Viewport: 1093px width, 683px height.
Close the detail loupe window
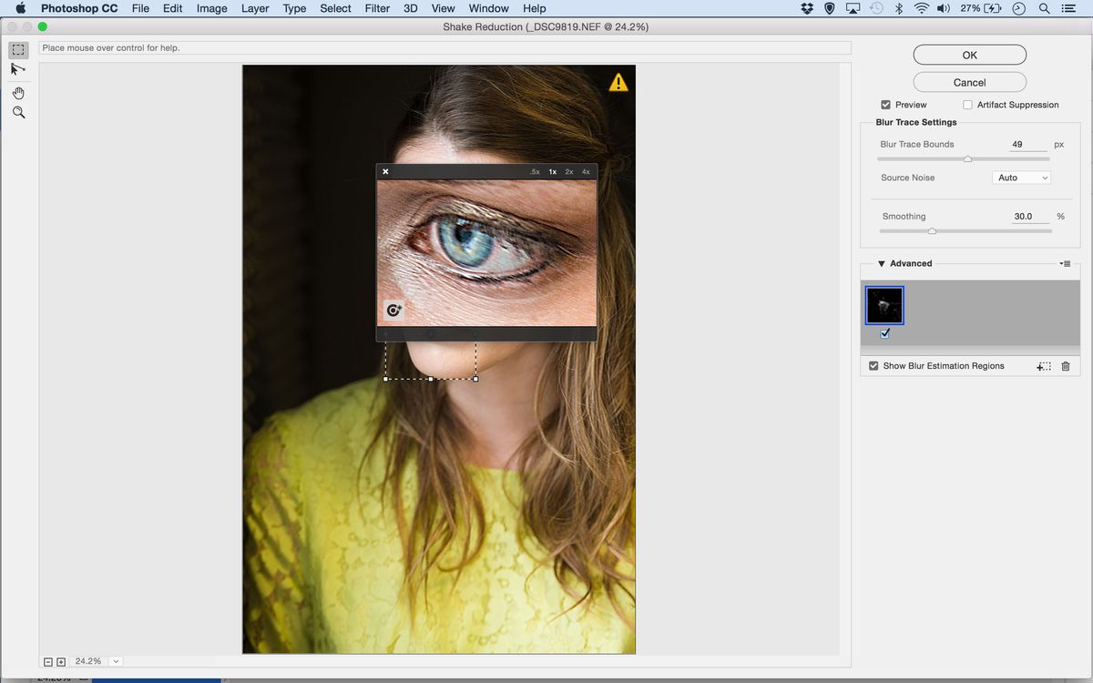[x=385, y=171]
